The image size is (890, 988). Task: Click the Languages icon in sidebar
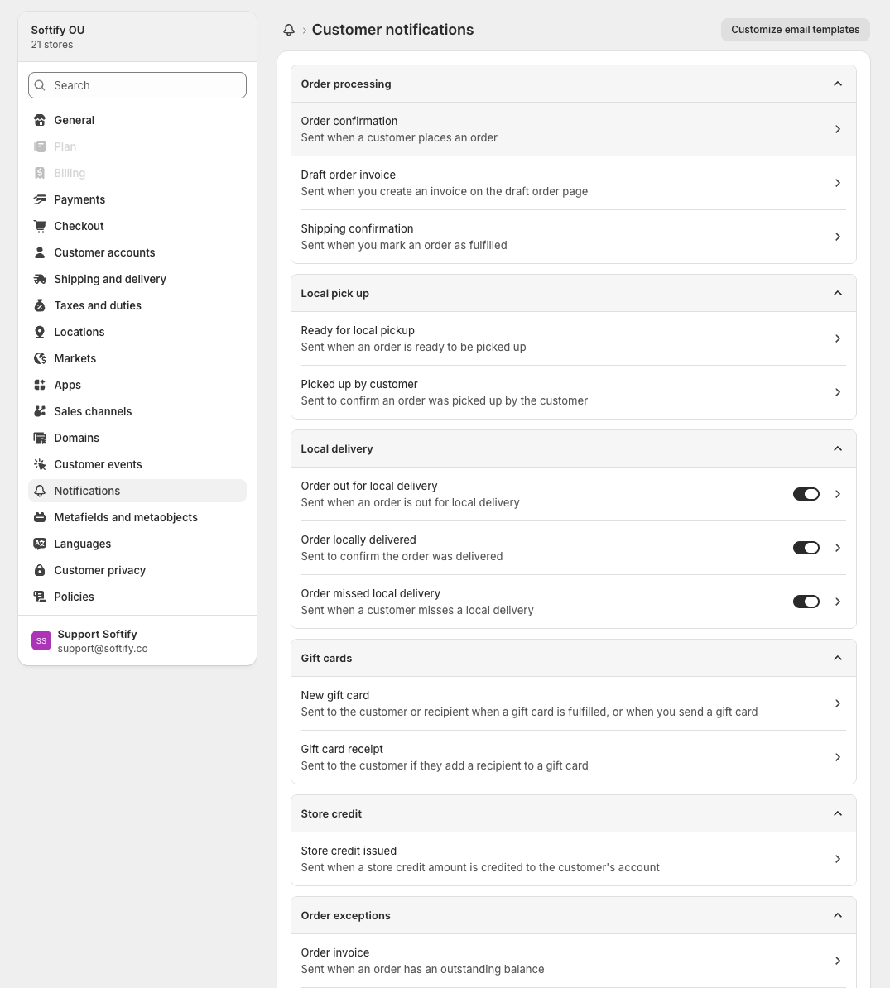click(x=40, y=544)
